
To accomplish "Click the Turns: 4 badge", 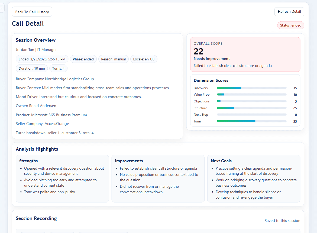I will click(x=58, y=68).
